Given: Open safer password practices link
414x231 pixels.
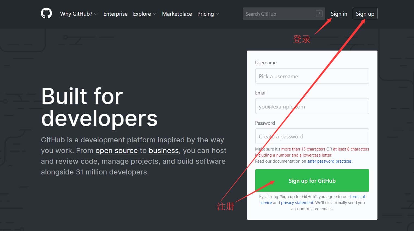Looking at the screenshot, I should pyautogui.click(x=329, y=161).
